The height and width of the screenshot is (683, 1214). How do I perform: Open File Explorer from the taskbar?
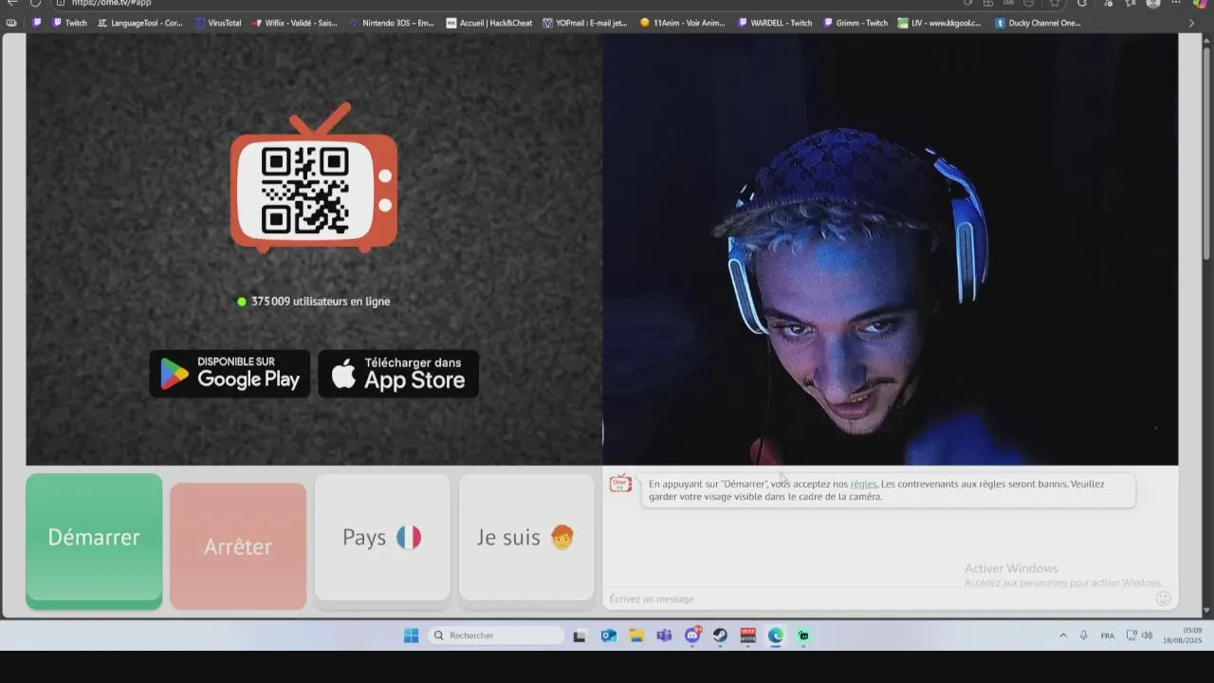(636, 636)
